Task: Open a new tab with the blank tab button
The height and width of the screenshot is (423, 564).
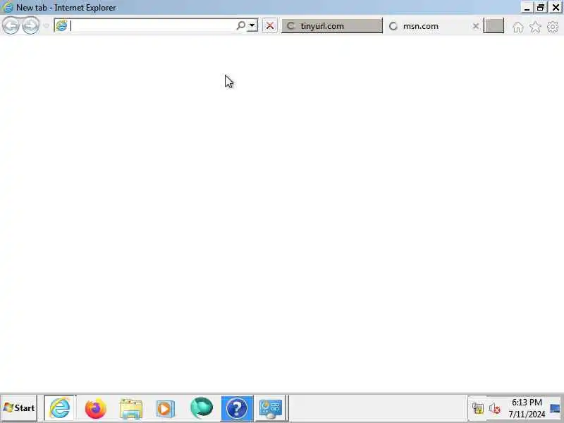Action: (493, 26)
